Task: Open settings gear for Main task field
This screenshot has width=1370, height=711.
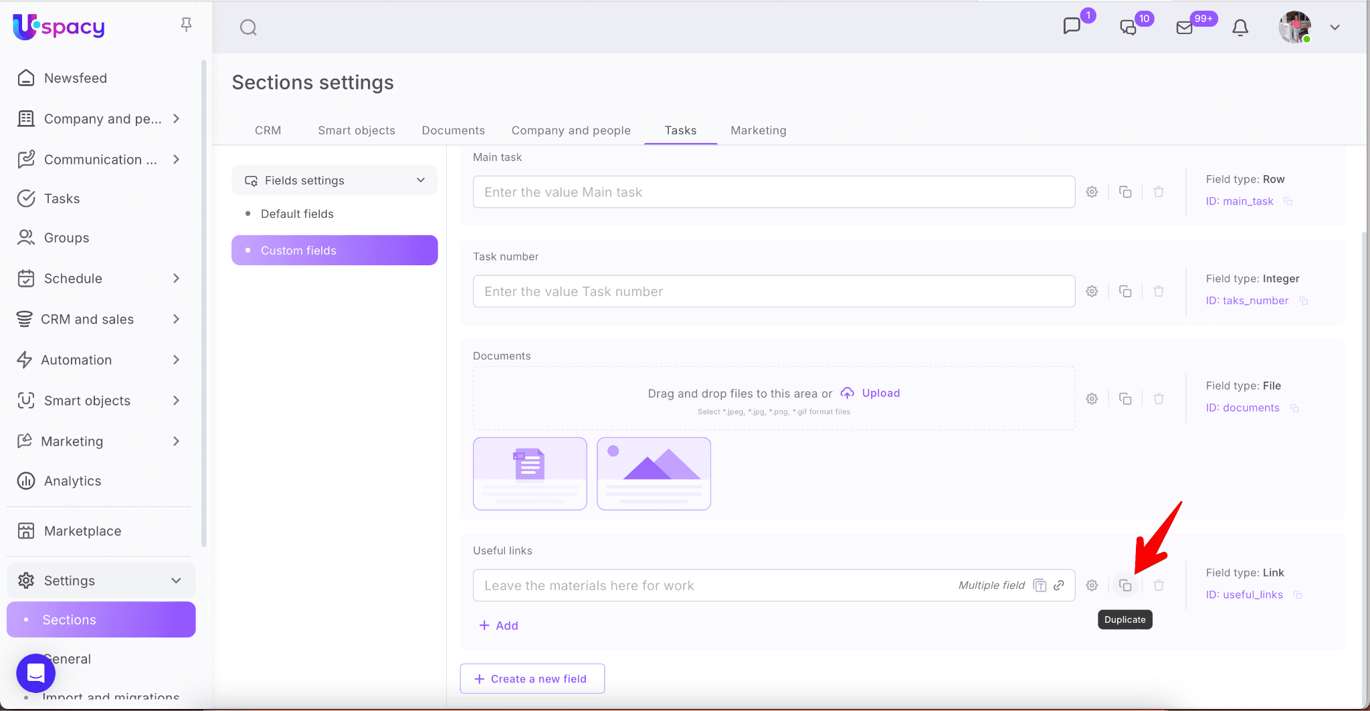Action: pyautogui.click(x=1092, y=192)
